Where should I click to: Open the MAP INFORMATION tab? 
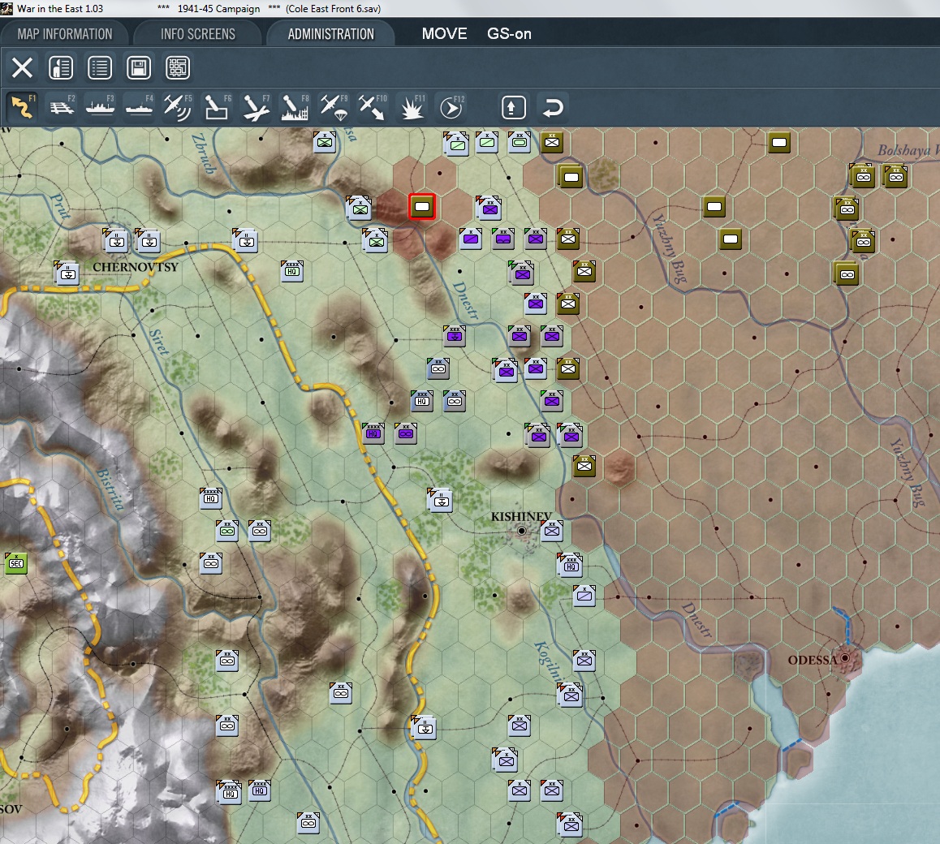click(65, 34)
